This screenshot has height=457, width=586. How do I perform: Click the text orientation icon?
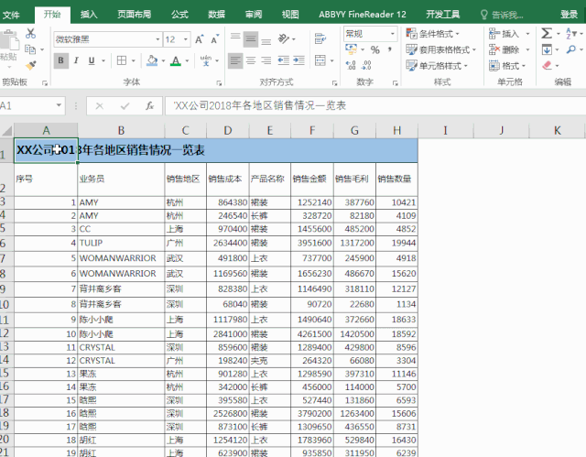(x=284, y=38)
